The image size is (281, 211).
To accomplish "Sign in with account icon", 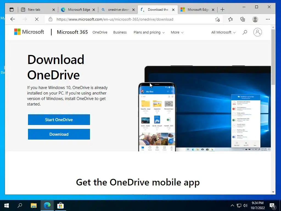I will click(x=257, y=32).
